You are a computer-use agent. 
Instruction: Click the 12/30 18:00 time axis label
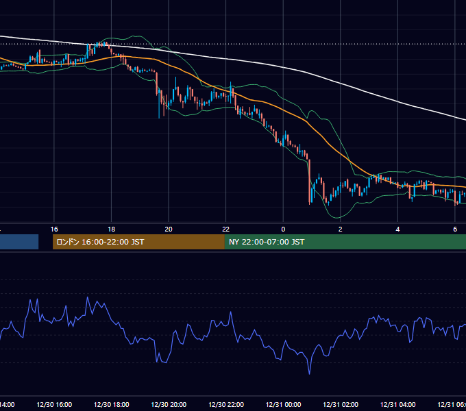pos(112,404)
